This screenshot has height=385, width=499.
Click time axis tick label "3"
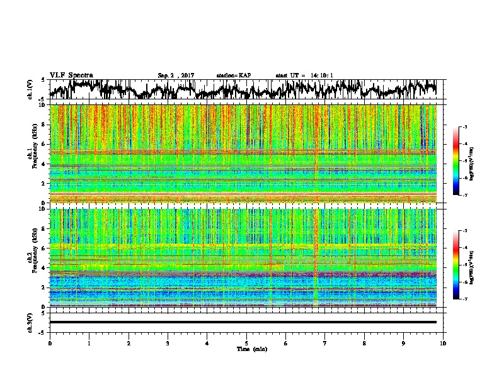coord(168,343)
